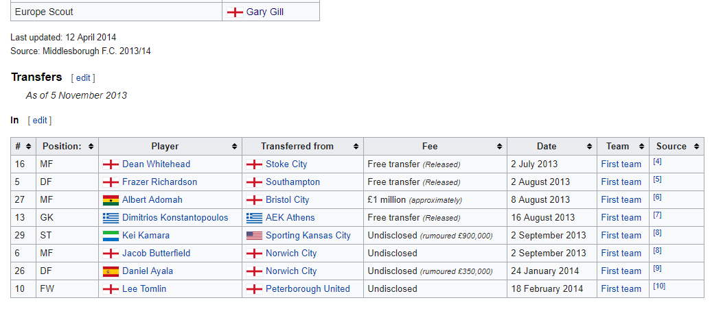The width and height of the screenshot is (723, 309).
Task: Sort by Transferred from column header
Action: (x=356, y=147)
